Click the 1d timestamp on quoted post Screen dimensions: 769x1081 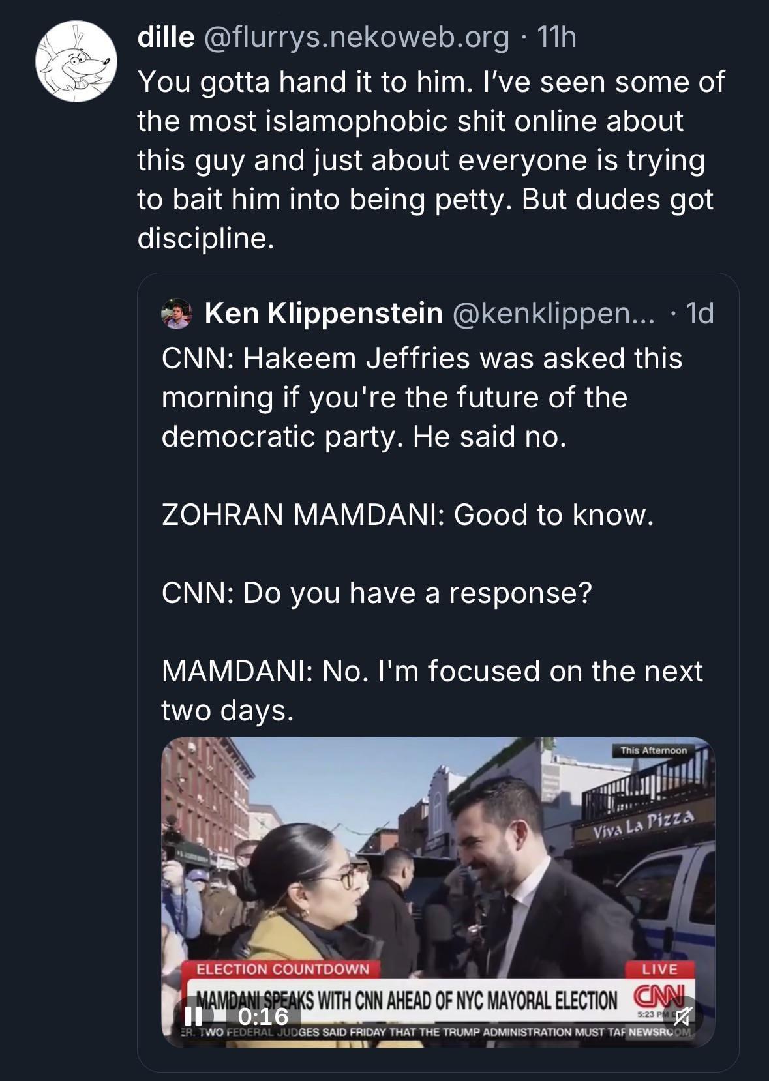pos(700,314)
